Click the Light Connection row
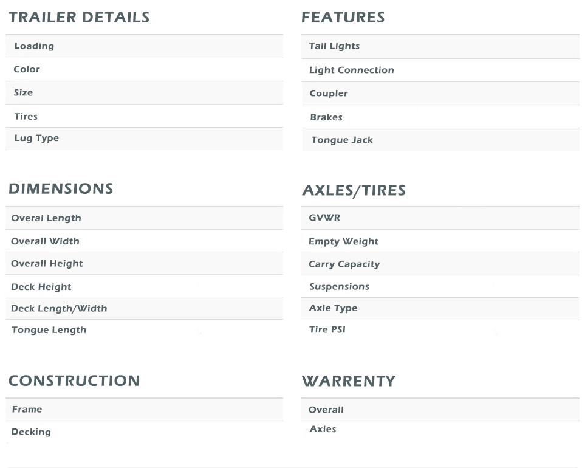 (351, 71)
